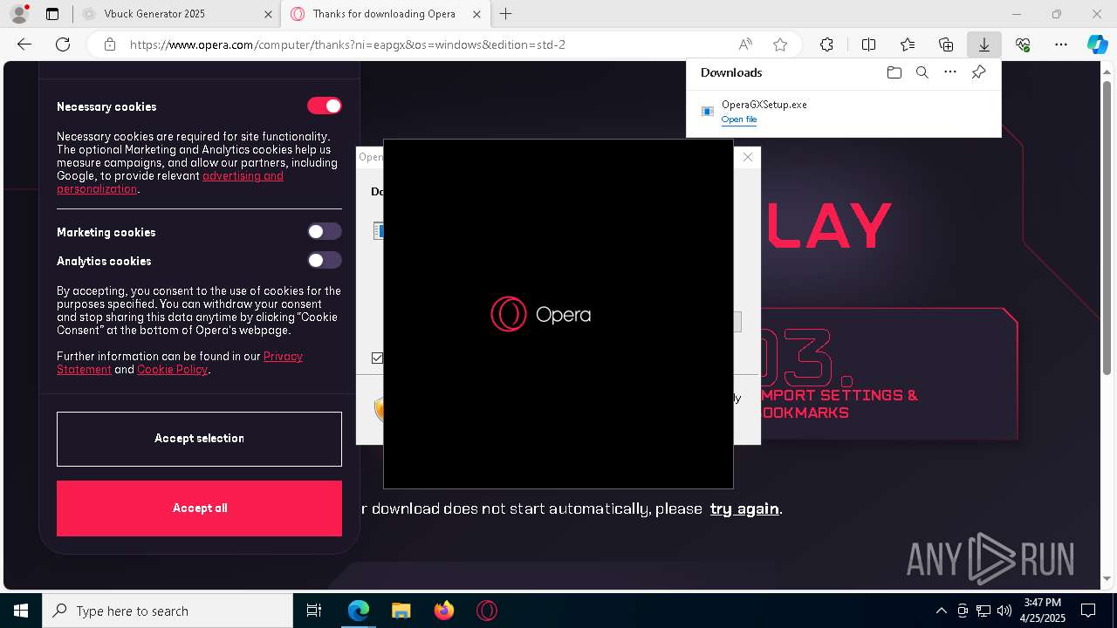Activate the Read aloud icon

pos(745,44)
